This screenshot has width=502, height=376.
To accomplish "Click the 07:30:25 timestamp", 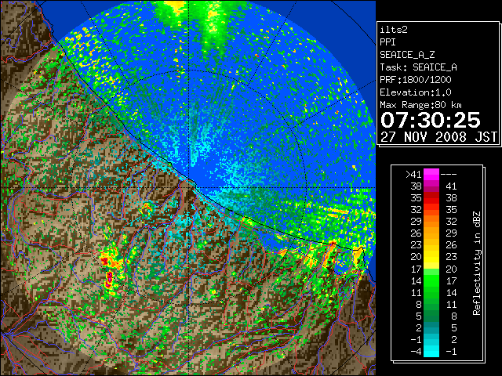I will tap(431, 120).
